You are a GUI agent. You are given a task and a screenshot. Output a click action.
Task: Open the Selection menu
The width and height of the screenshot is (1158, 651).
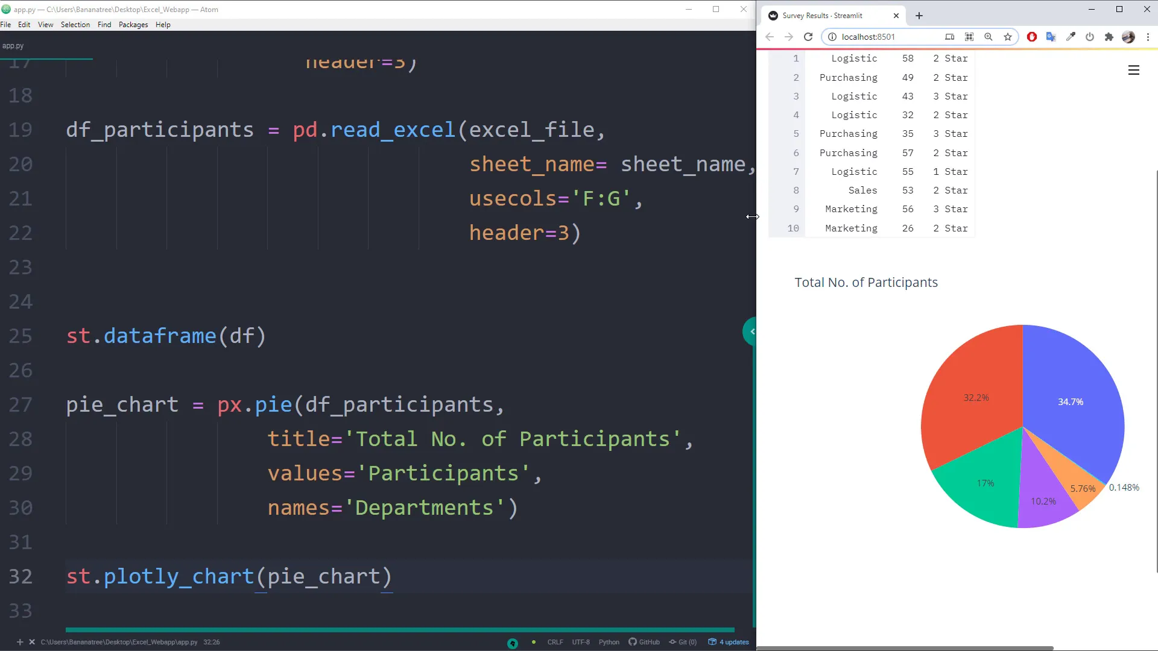pyautogui.click(x=75, y=25)
